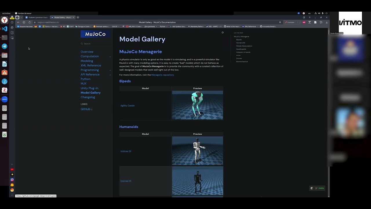This screenshot has height=209, width=371.
Task: Expand the Programming section chevron
Action: [110, 70]
